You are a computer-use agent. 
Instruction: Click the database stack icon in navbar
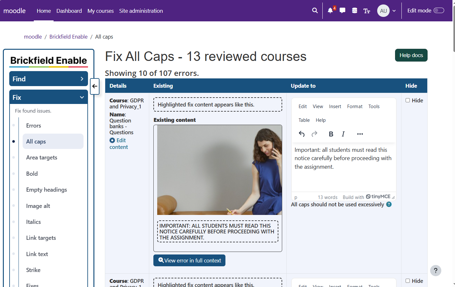355,11
